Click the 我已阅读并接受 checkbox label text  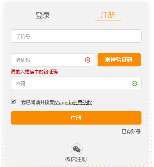tap(38, 103)
